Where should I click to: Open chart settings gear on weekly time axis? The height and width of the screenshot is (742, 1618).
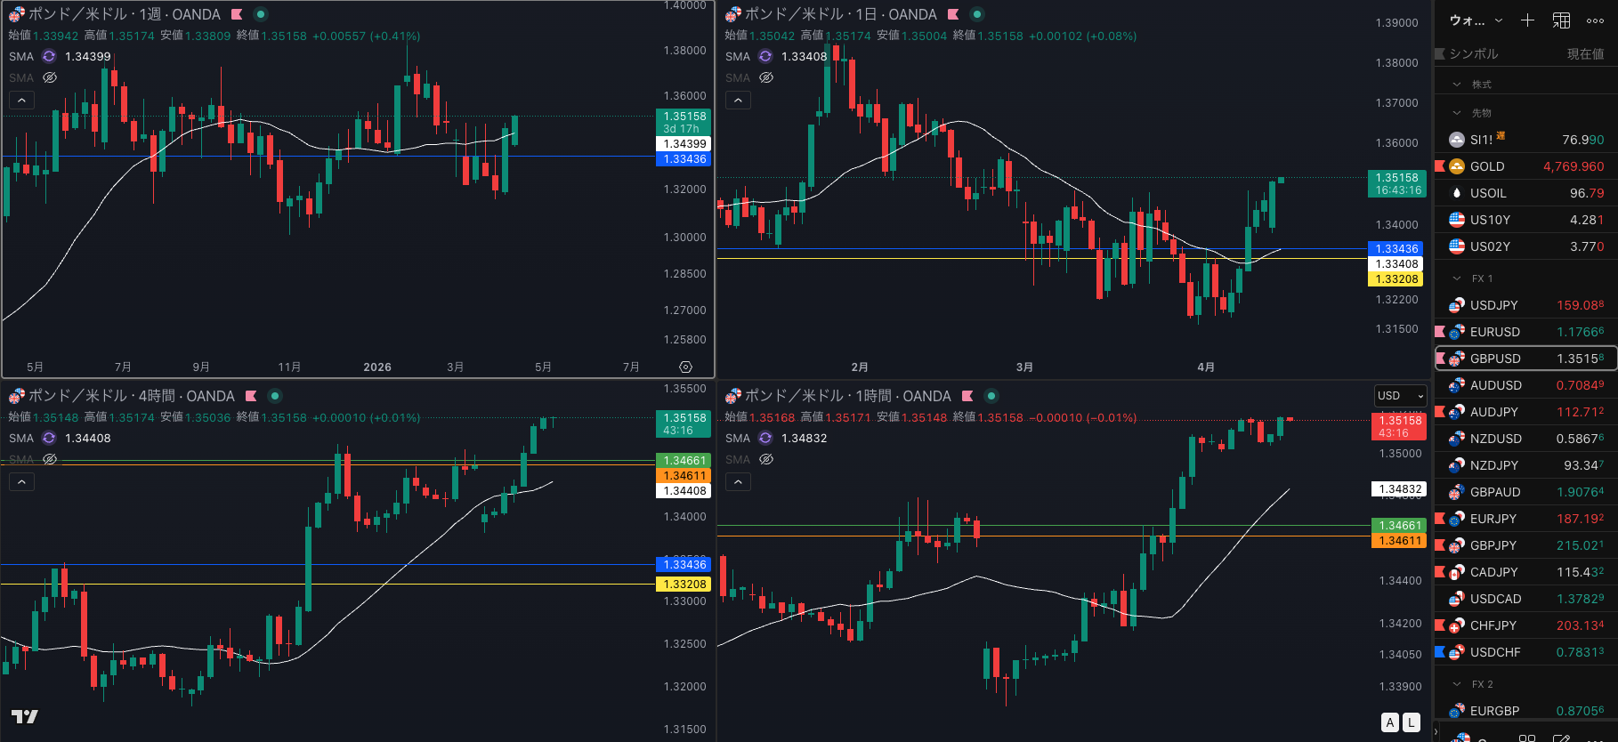pos(685,367)
